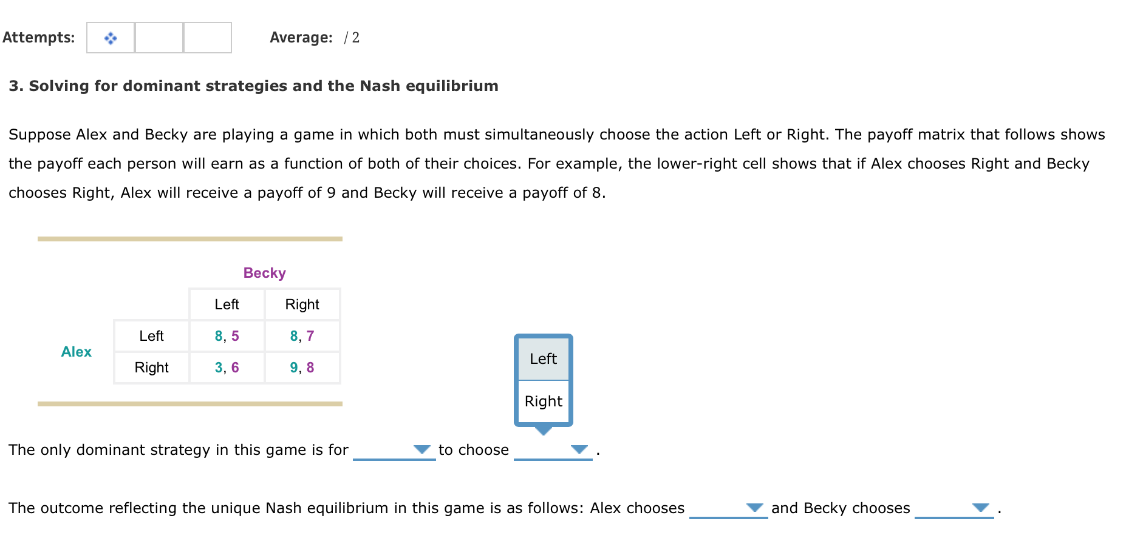Open the dominant strategy player dropdown

(x=395, y=450)
